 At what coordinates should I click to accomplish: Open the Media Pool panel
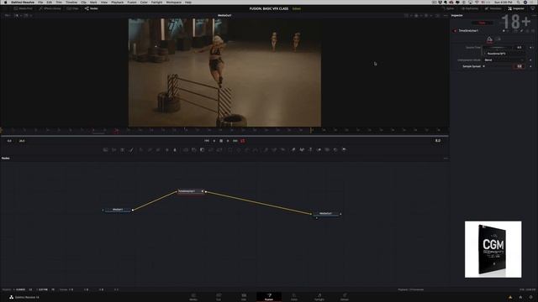(23, 8)
